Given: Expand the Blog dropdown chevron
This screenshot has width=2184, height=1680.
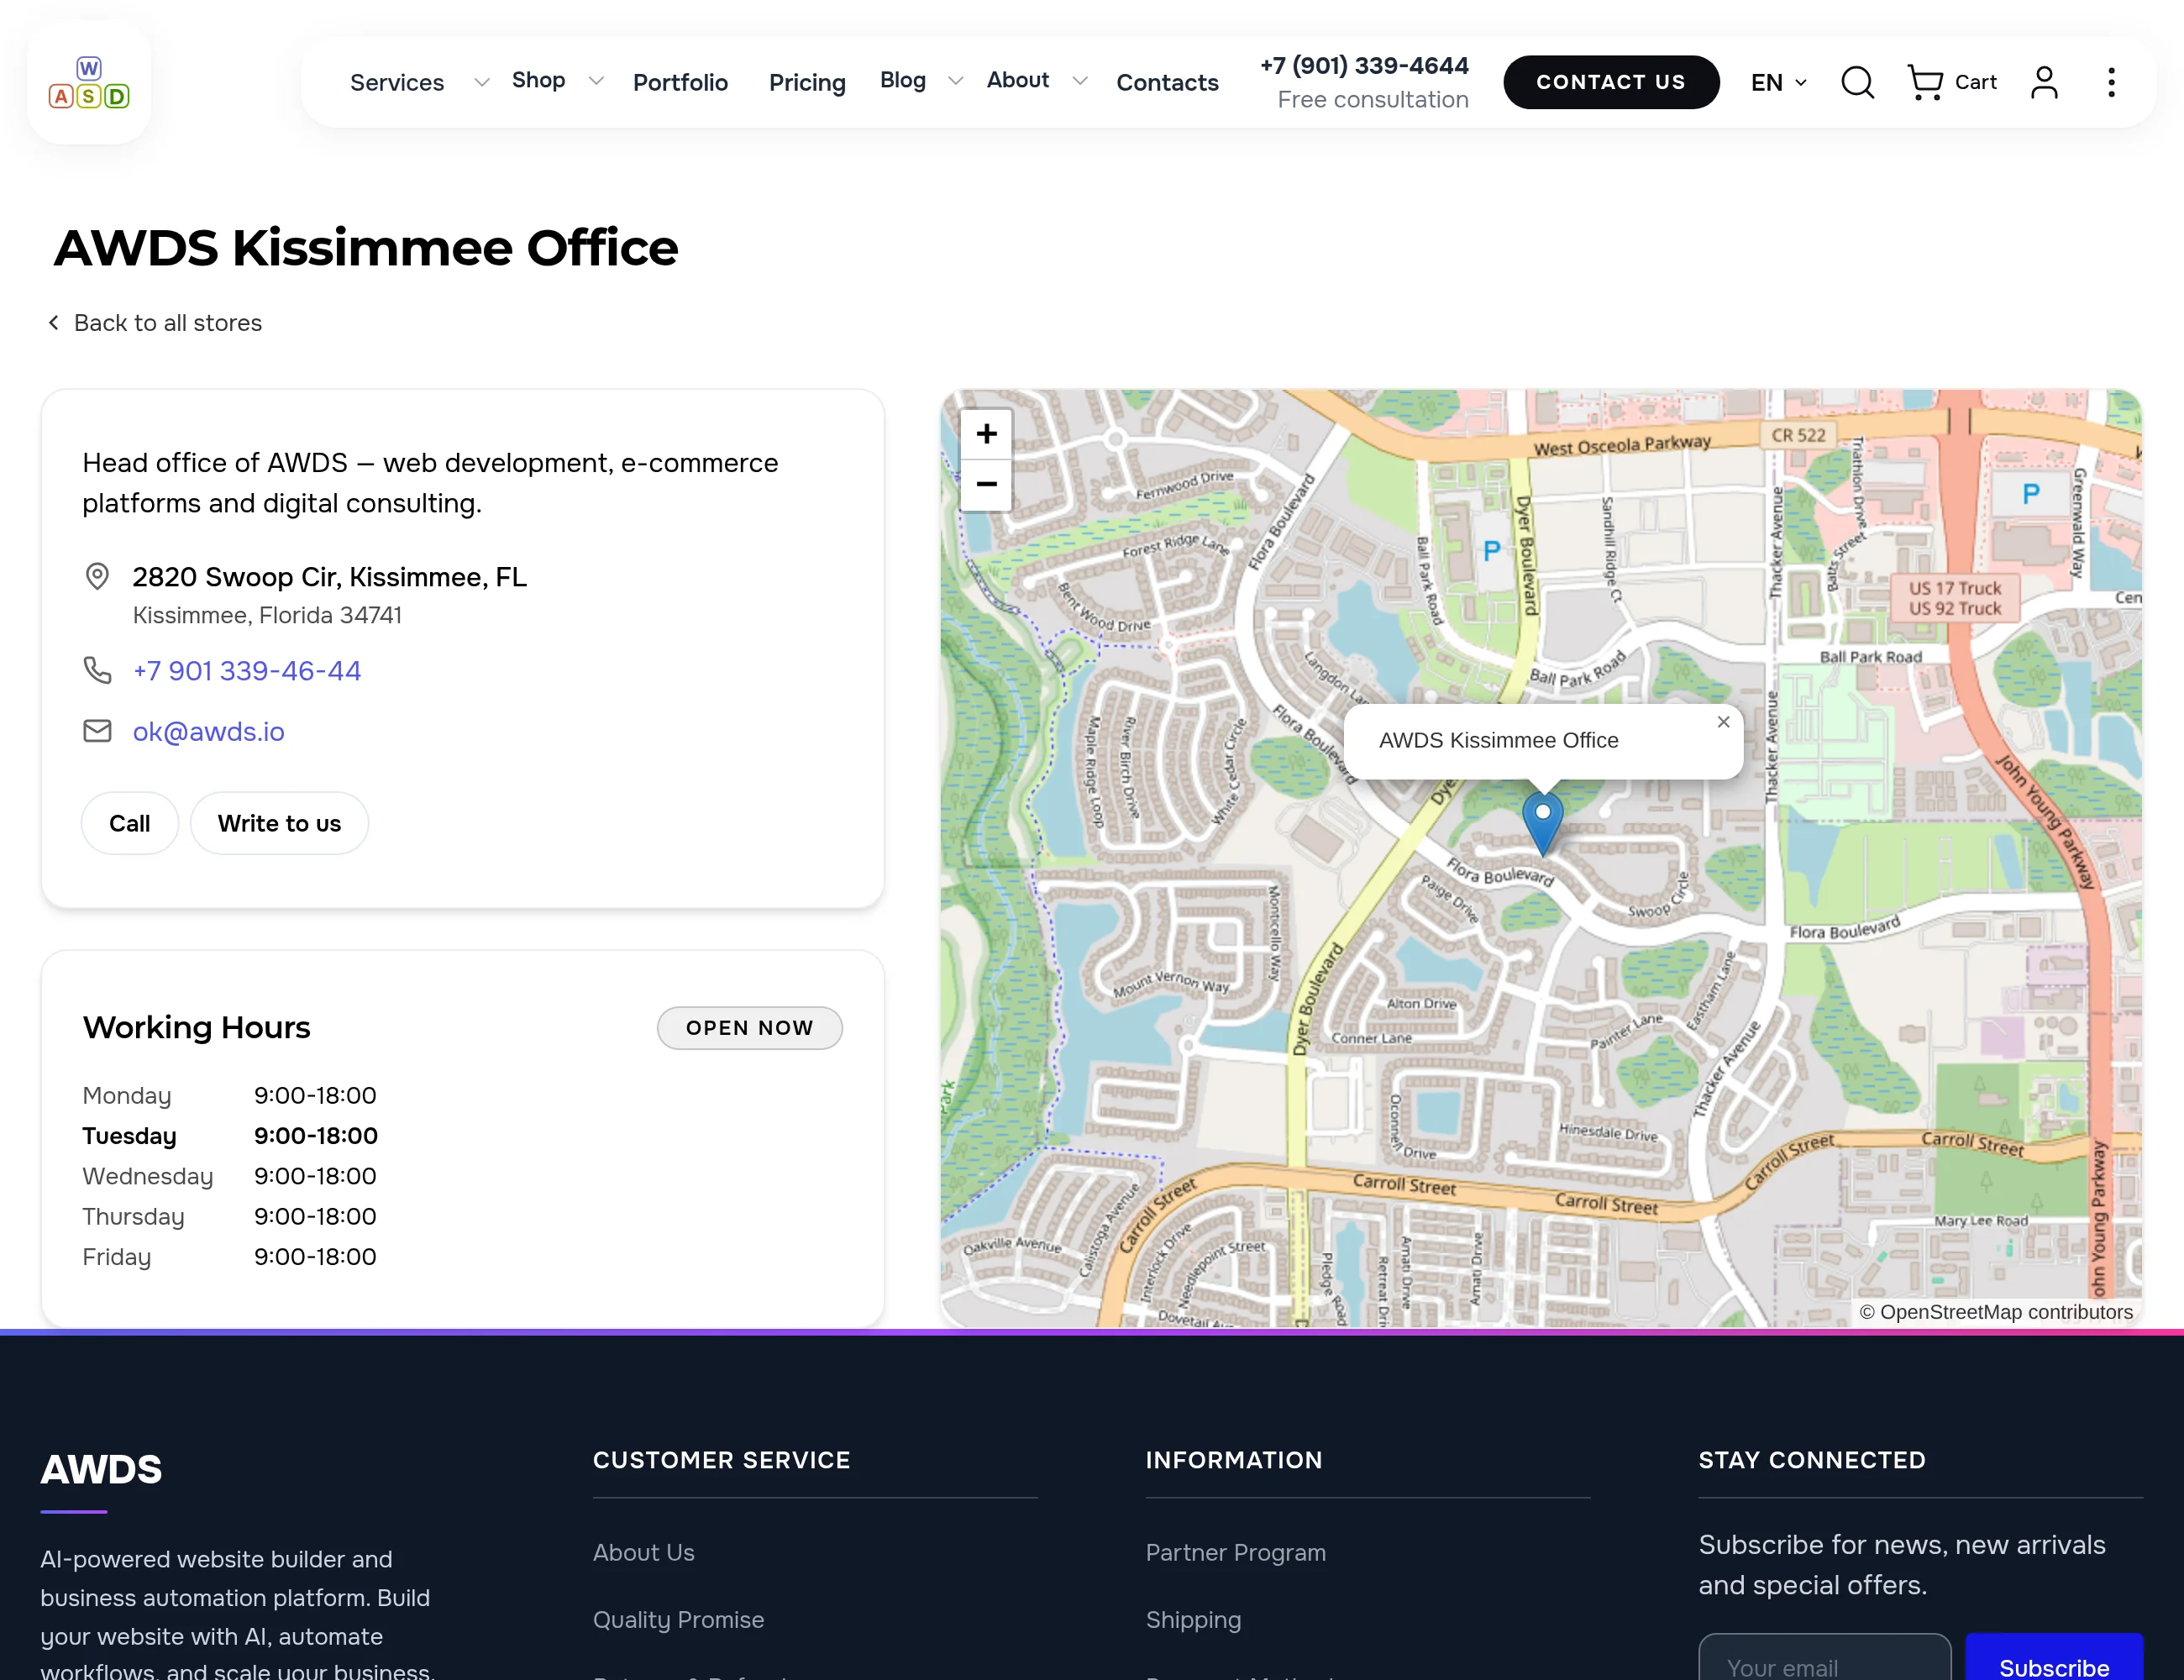Looking at the screenshot, I should click(x=955, y=81).
